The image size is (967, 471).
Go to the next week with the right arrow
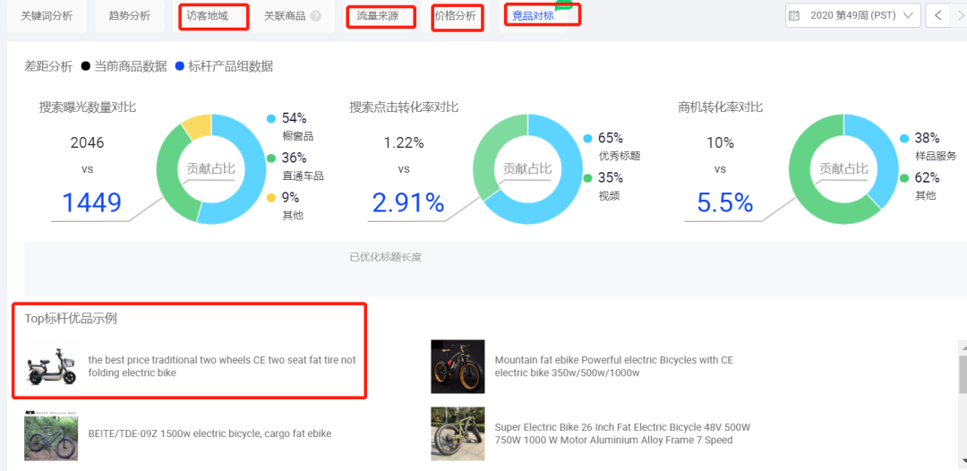958,15
